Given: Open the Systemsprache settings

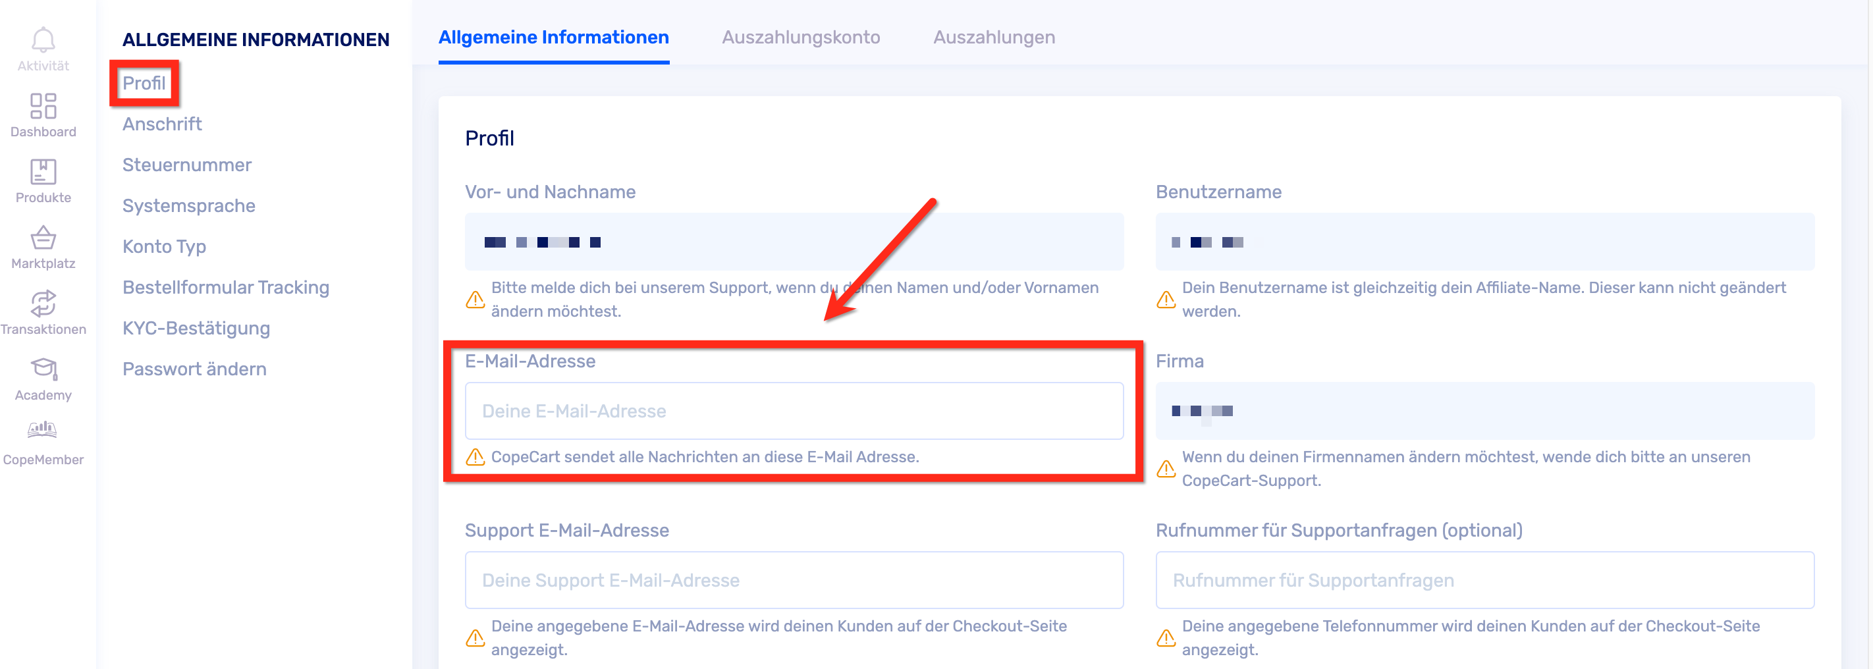Looking at the screenshot, I should (189, 206).
